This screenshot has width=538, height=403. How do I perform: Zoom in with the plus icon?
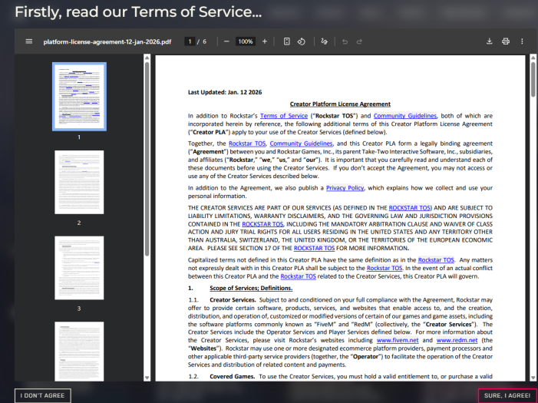click(265, 41)
